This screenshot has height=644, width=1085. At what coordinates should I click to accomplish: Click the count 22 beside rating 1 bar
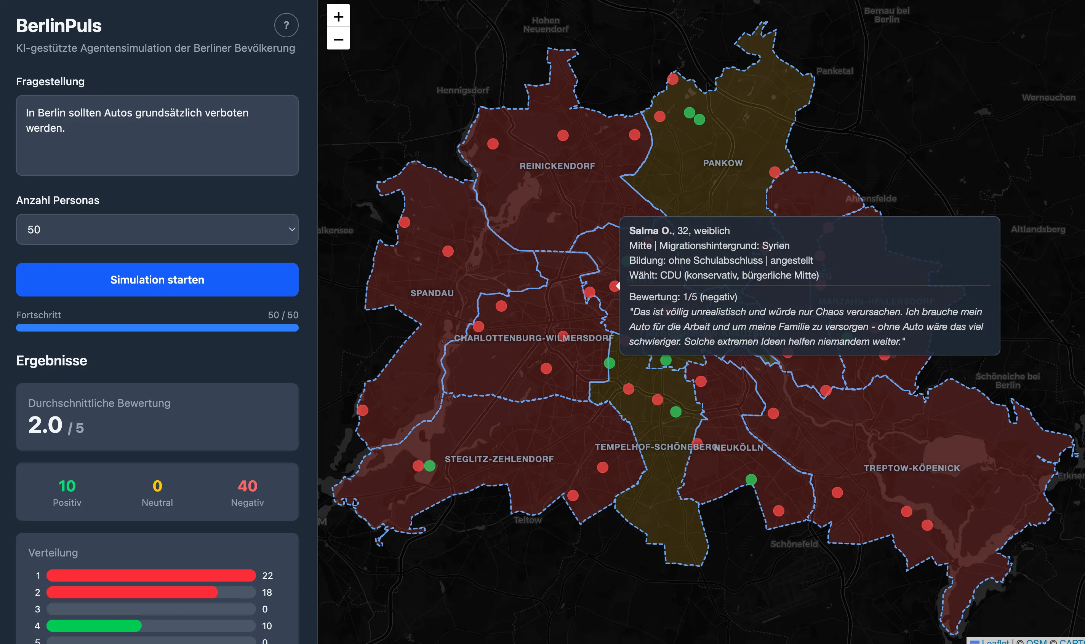[x=267, y=575]
